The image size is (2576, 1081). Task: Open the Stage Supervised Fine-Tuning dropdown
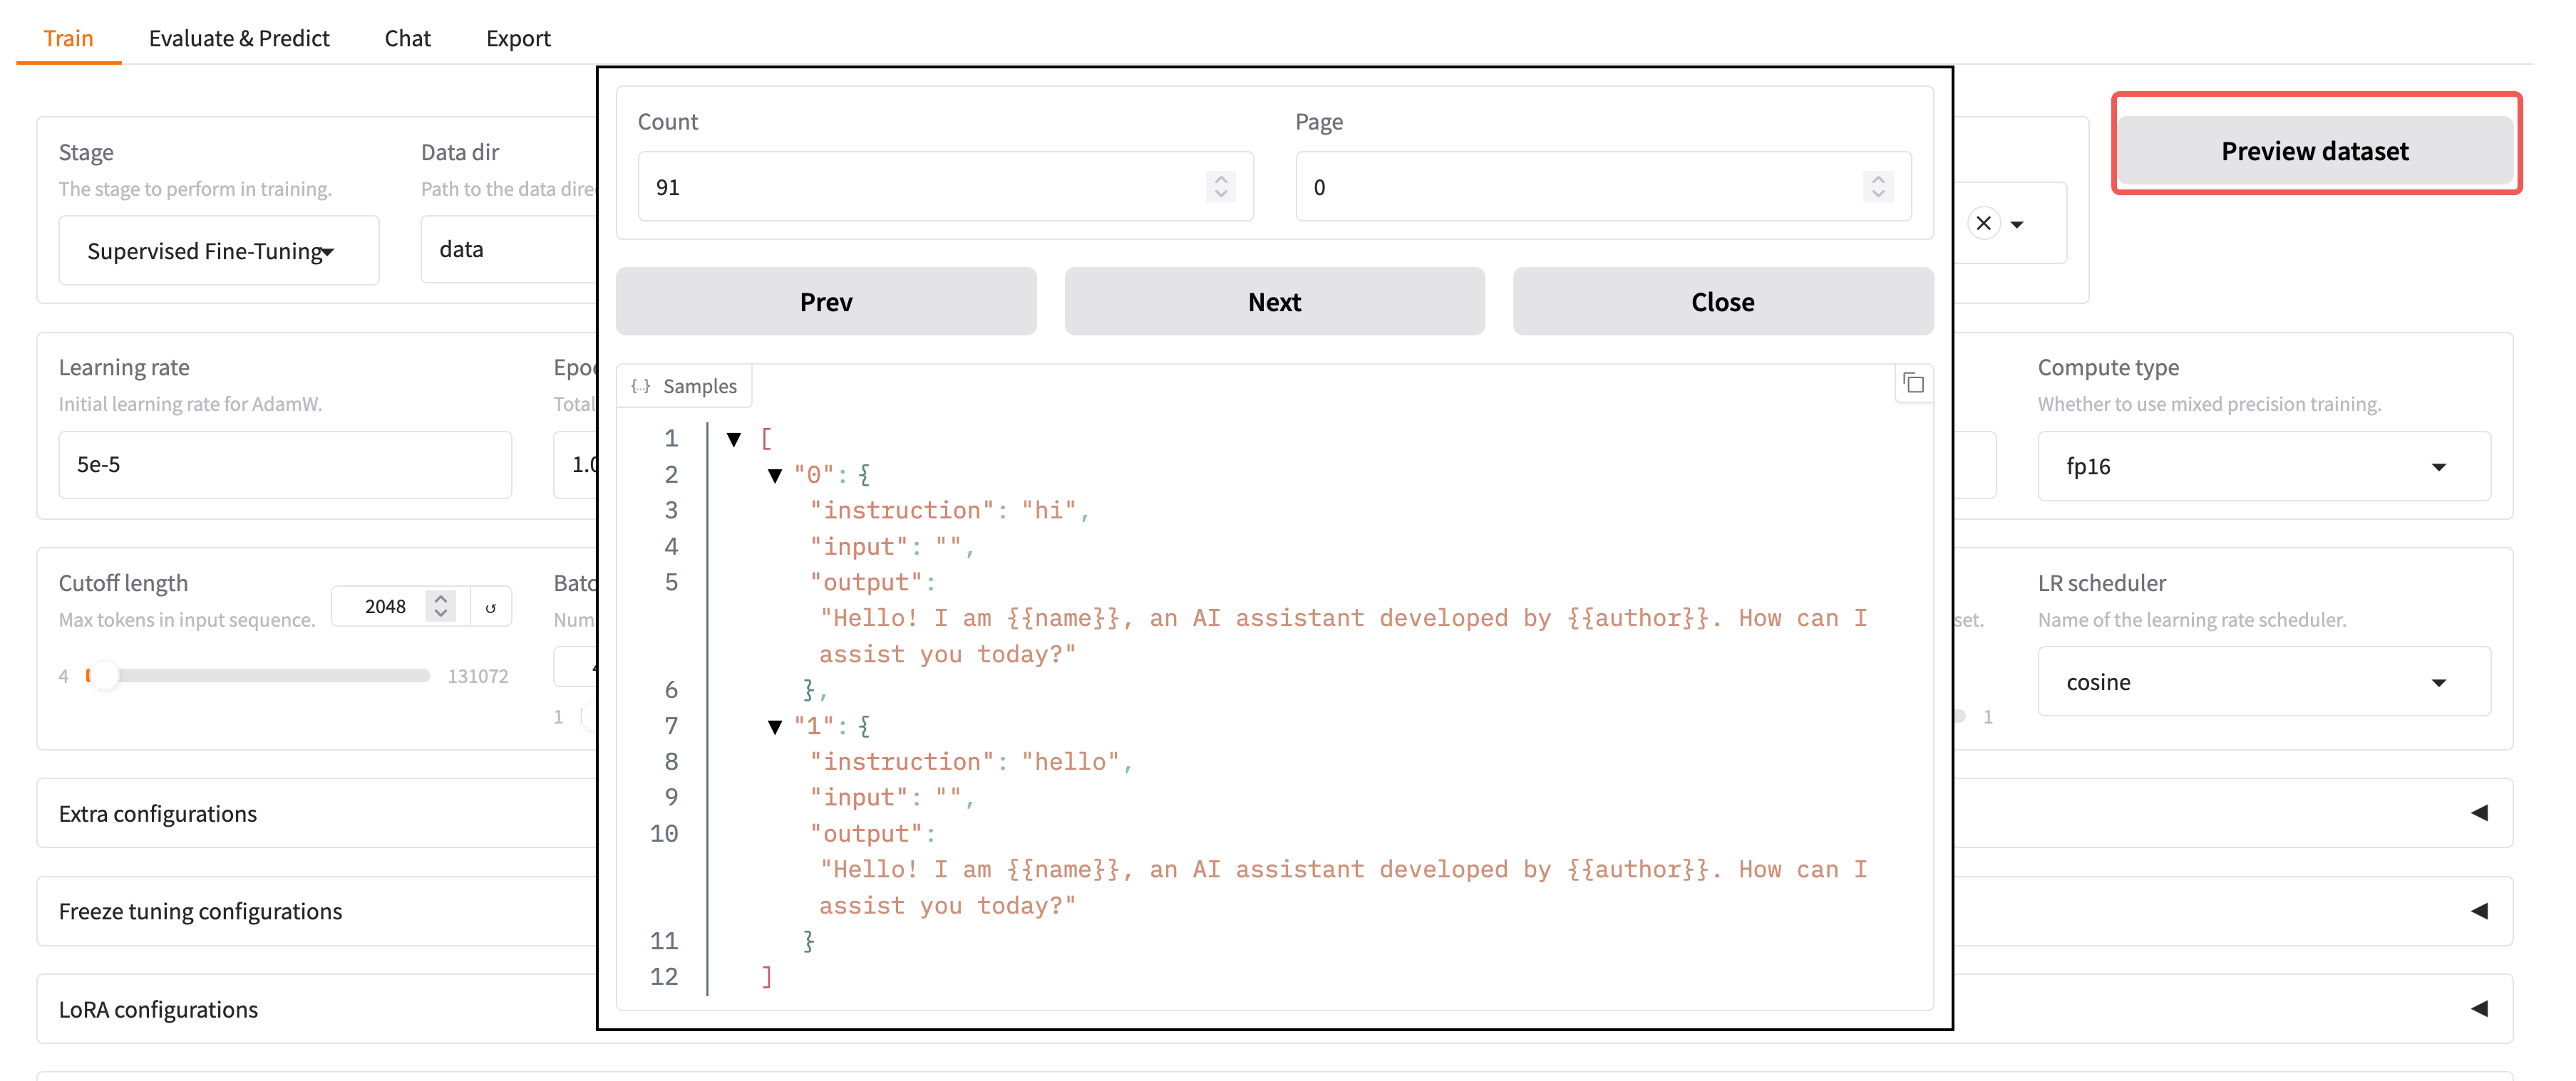click(219, 251)
